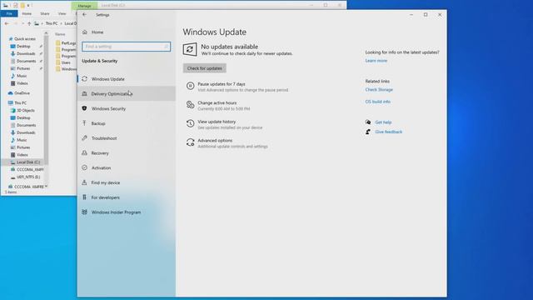Select This PC in navigation tree
Image resolution: width=533 pixels, height=300 pixels.
[20, 102]
